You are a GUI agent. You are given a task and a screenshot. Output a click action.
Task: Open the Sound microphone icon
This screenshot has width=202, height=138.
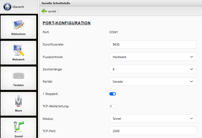point(19,127)
